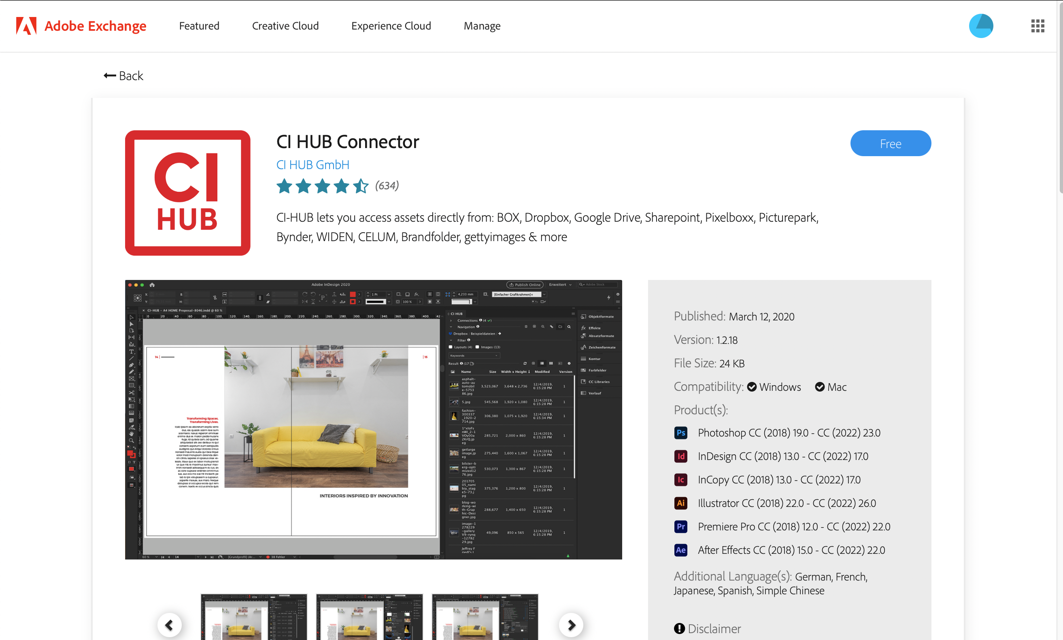Open the Experience Cloud menu tab
1063x640 pixels.
click(x=392, y=26)
